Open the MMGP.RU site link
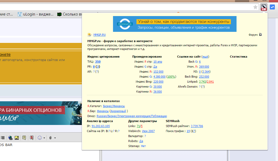The width and height of the screenshot is (278, 161). point(100,35)
